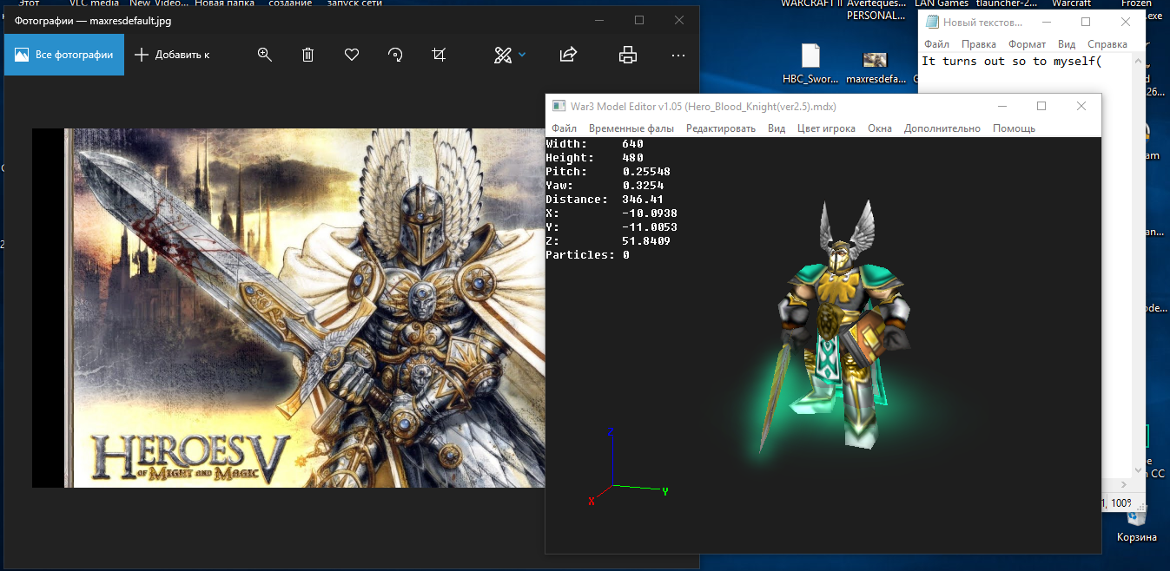Click the War3 Model Editor title icon
The height and width of the screenshot is (571, 1170).
point(559,106)
